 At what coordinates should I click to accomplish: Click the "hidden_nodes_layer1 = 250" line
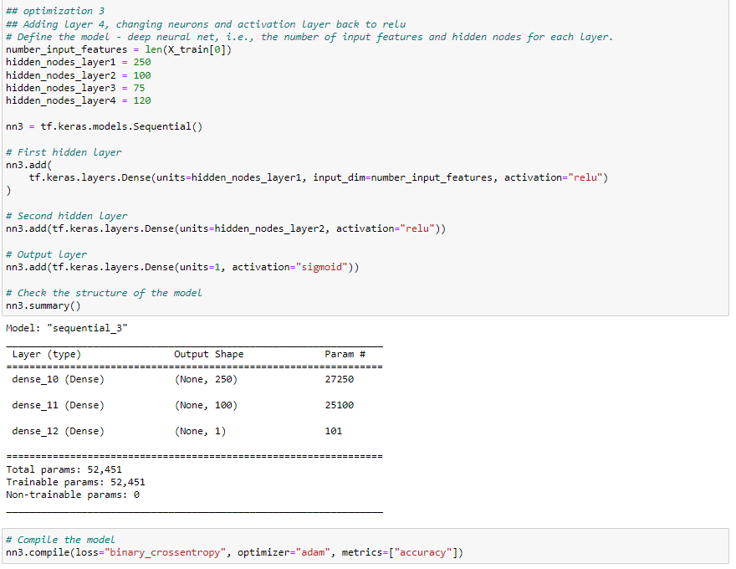point(79,63)
